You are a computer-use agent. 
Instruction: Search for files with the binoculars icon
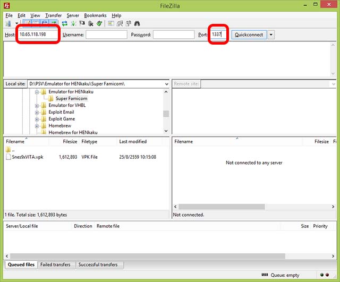click(137, 23)
